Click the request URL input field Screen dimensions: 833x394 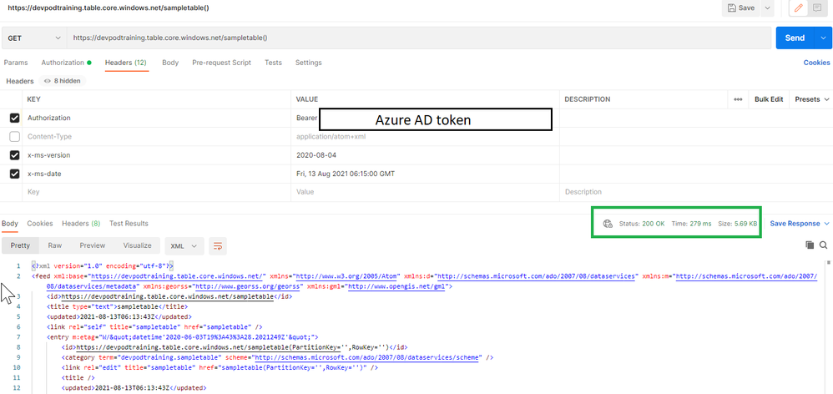pyautogui.click(x=419, y=38)
